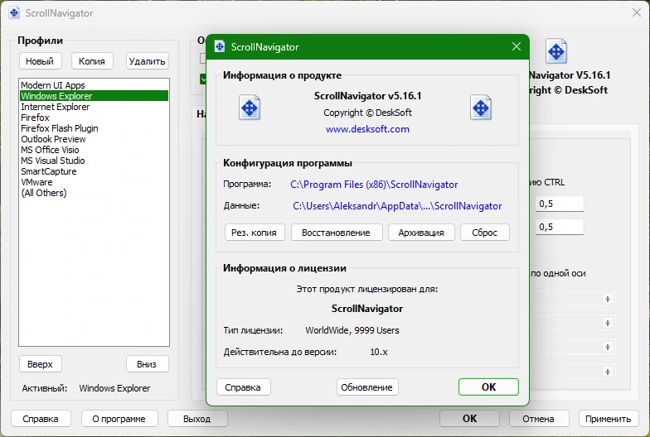Select the SmartCapture profile
This screenshot has width=650, height=437.
coord(95,171)
